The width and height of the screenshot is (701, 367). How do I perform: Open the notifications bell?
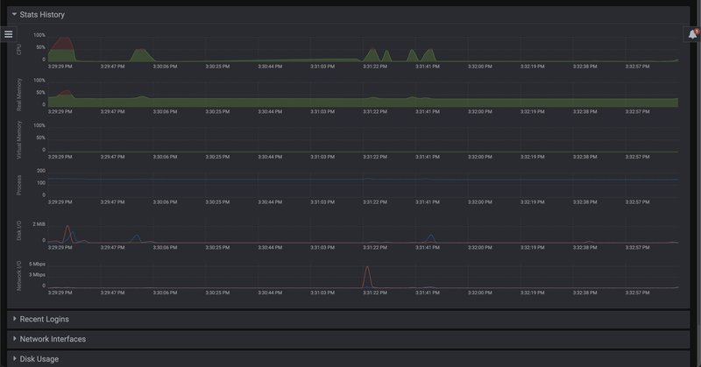(x=691, y=34)
